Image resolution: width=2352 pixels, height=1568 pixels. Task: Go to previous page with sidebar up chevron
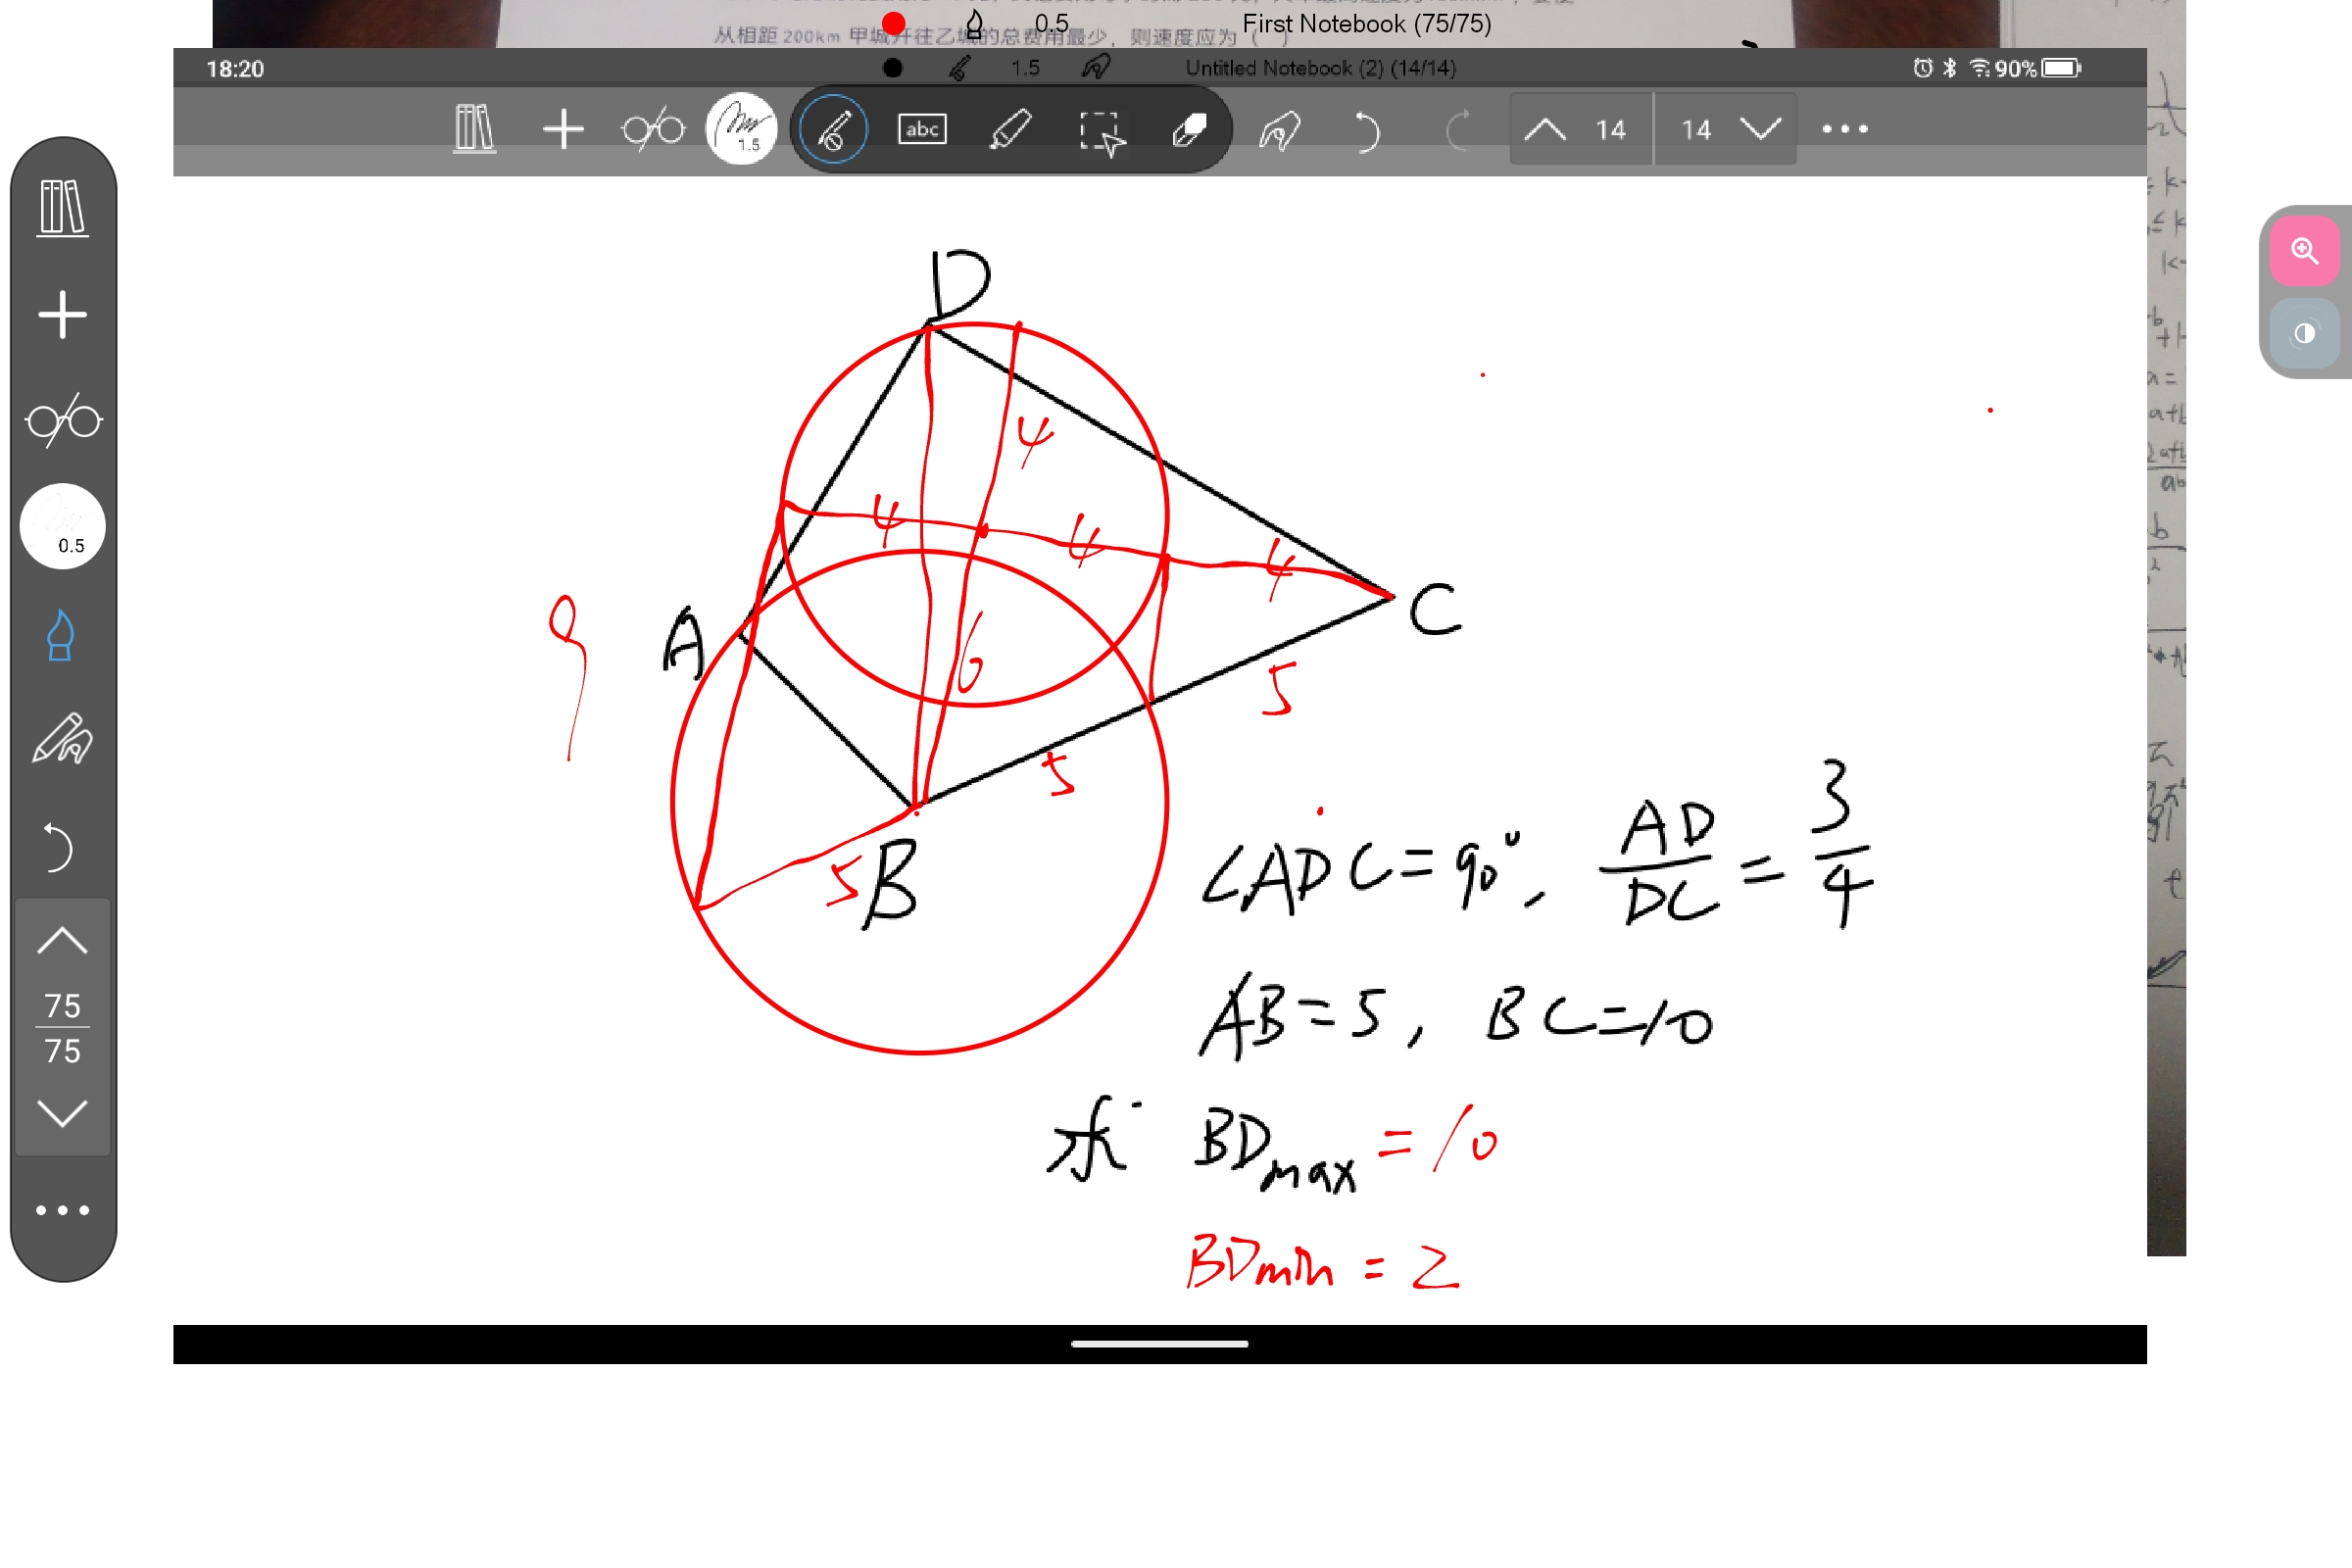[x=62, y=941]
